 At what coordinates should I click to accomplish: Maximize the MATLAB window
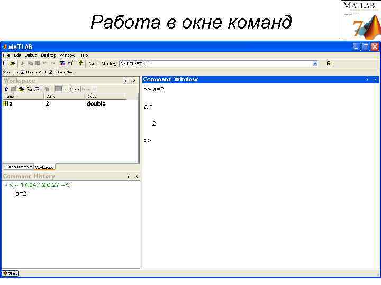(x=366, y=47)
